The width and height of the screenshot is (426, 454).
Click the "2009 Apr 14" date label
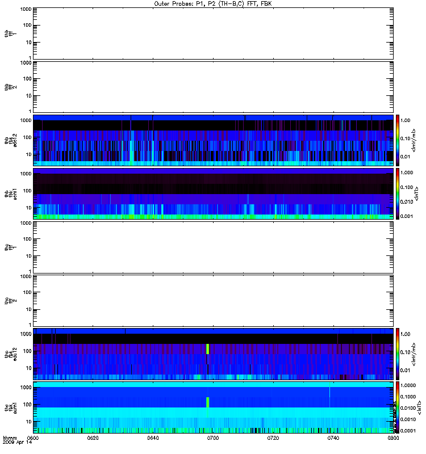click(x=18, y=443)
